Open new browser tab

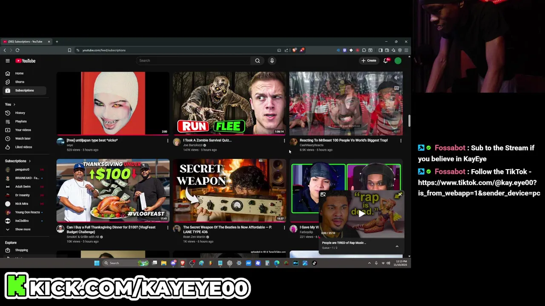(57, 42)
